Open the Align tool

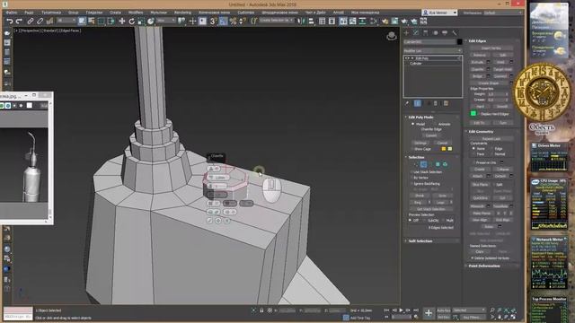(311, 22)
